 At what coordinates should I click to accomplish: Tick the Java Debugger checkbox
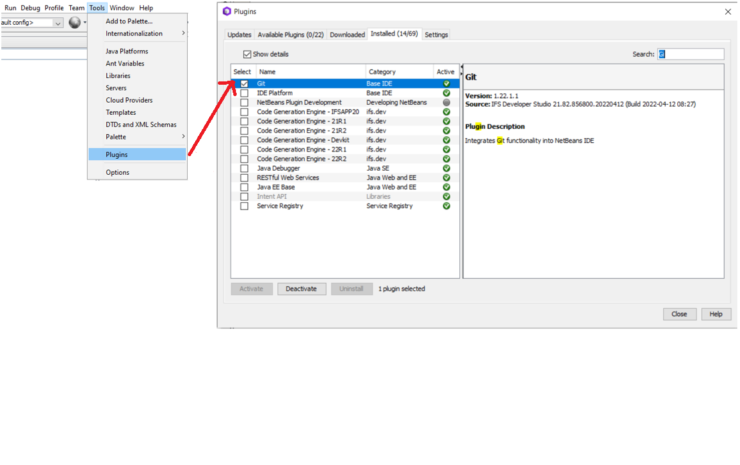tap(244, 168)
